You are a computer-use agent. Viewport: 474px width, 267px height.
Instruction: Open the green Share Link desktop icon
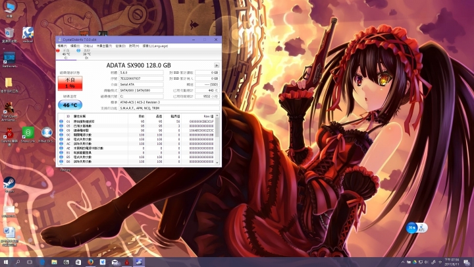(x=28, y=135)
